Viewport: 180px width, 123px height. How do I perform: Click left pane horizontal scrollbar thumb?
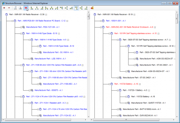(38, 120)
